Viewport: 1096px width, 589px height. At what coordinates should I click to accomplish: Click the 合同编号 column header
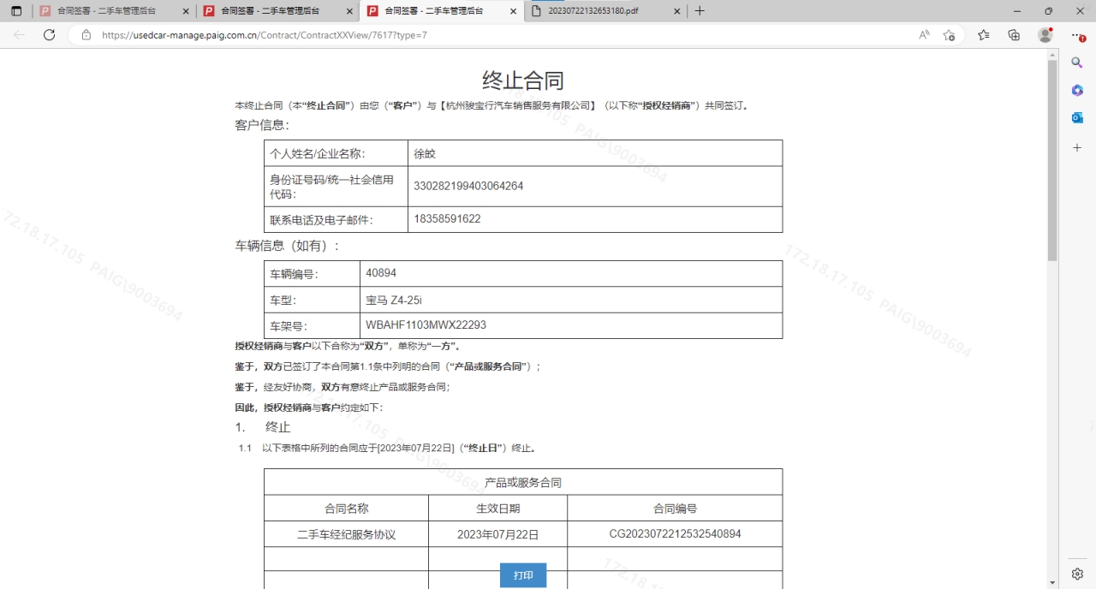click(675, 508)
